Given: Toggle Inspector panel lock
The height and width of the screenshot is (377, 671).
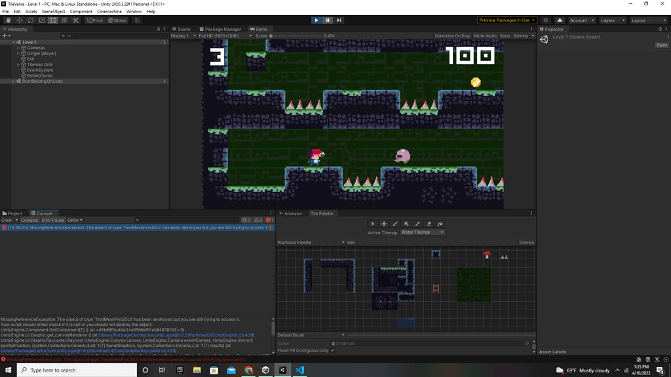Looking at the screenshot, I should 660,29.
